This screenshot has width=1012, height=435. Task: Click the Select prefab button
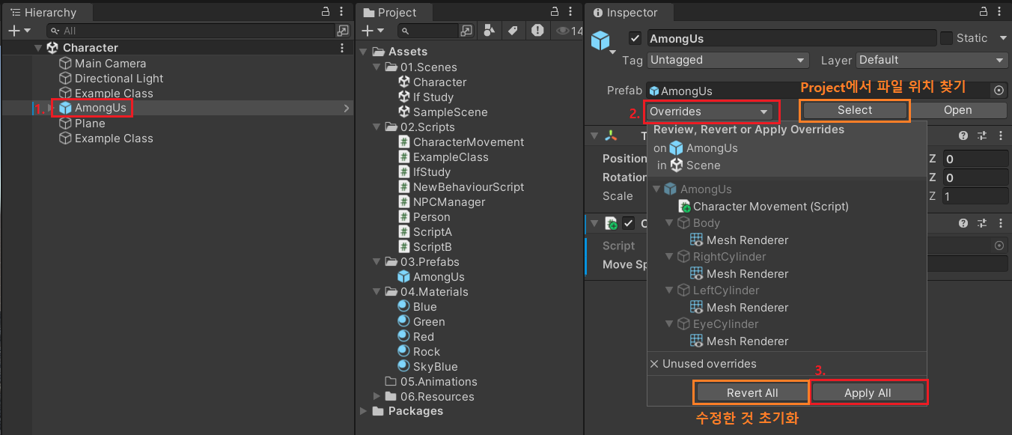click(x=855, y=110)
